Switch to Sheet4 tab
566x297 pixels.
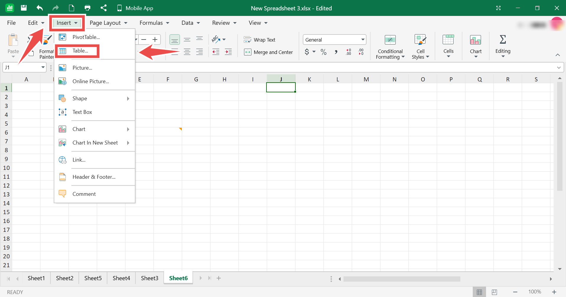(x=121, y=278)
